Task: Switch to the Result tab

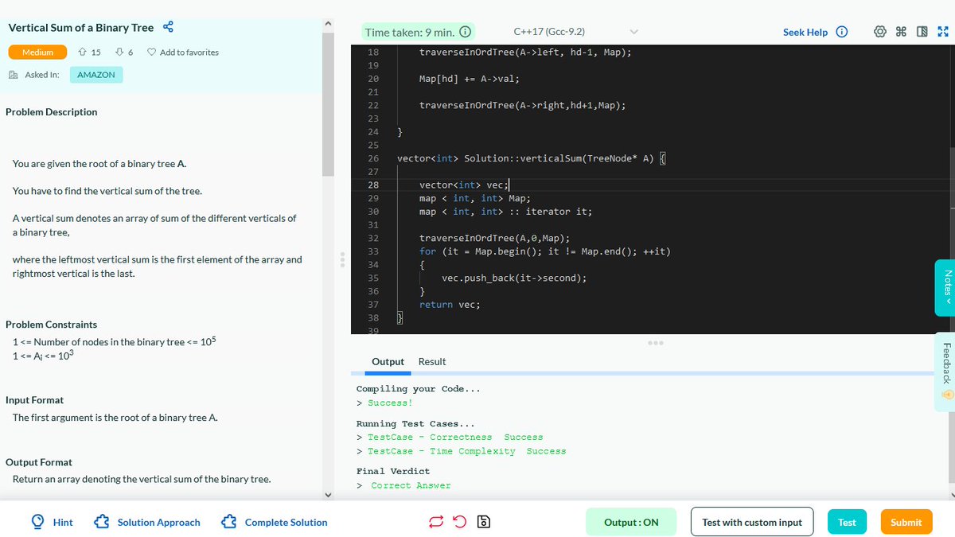Action: tap(432, 361)
